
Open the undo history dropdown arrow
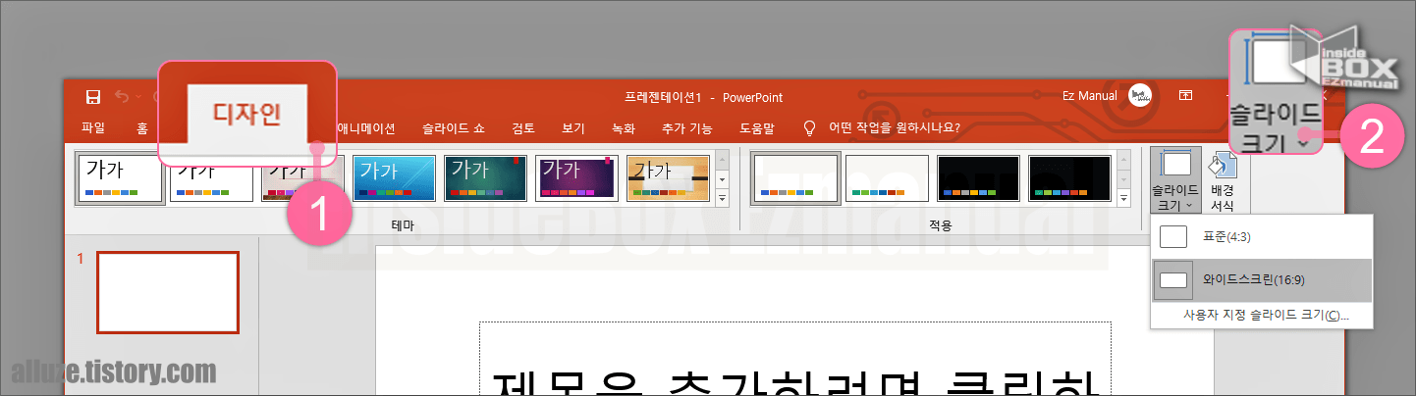point(139,96)
